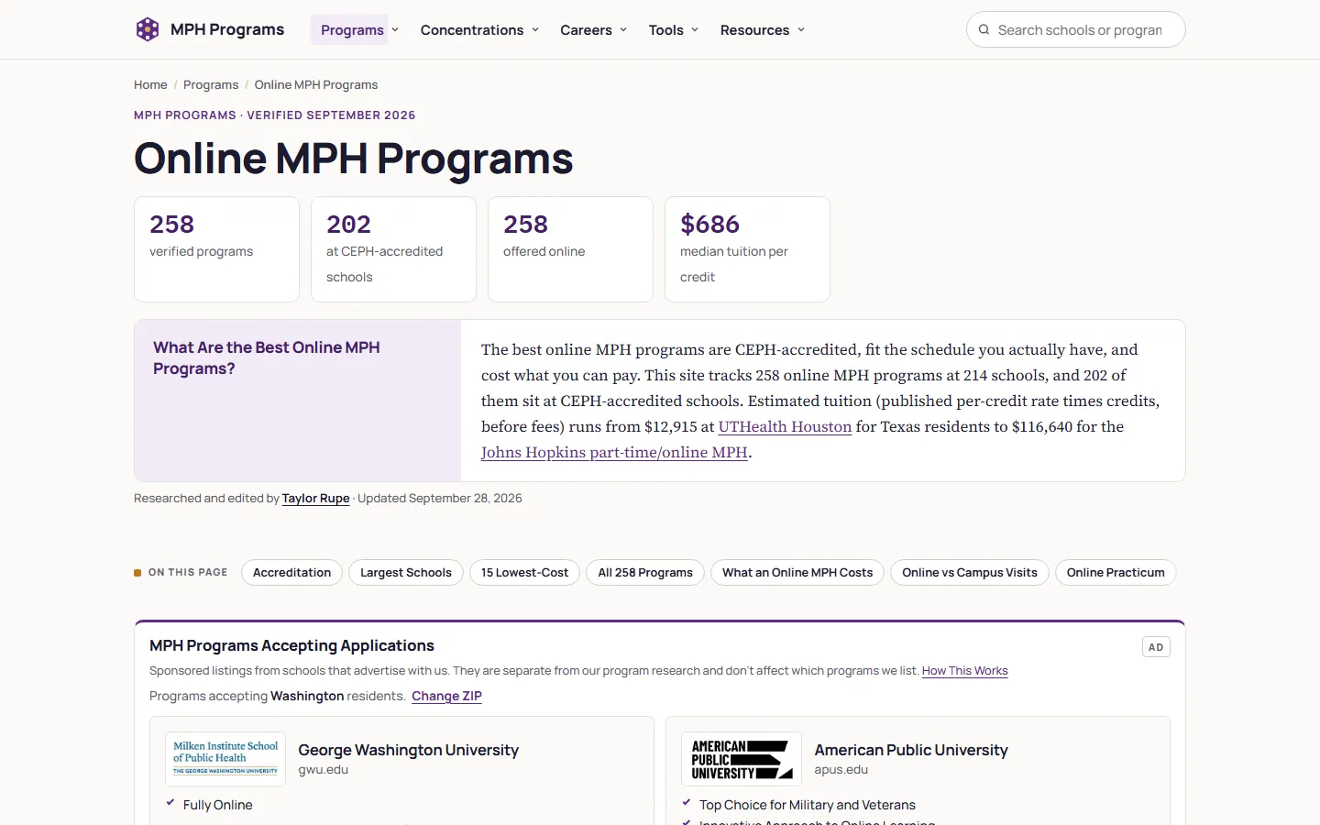Click the American Public University logo
The height and width of the screenshot is (825, 1320).
coord(742,759)
